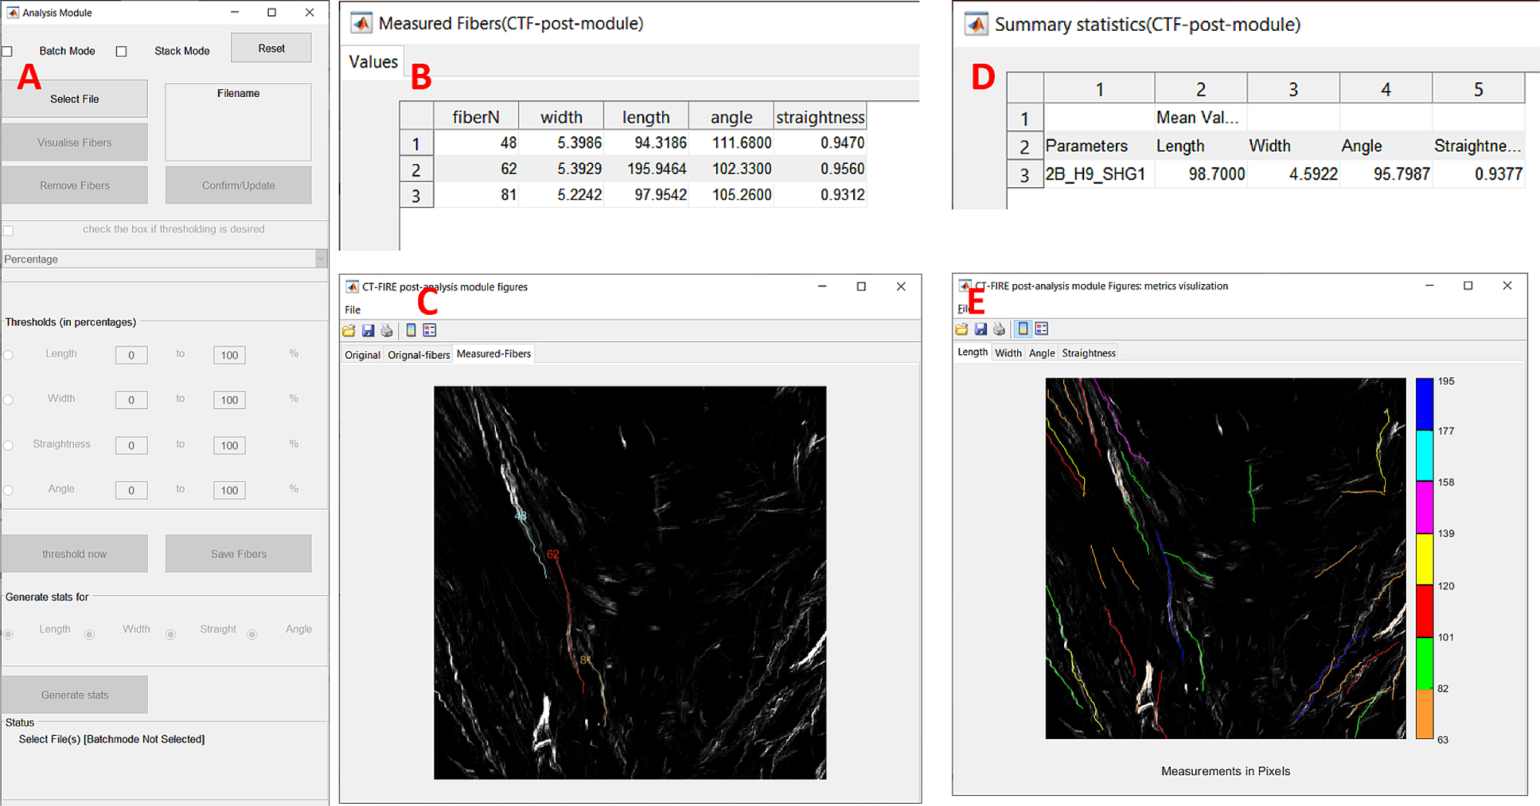Check the thresholding desired box

pyautogui.click(x=8, y=230)
